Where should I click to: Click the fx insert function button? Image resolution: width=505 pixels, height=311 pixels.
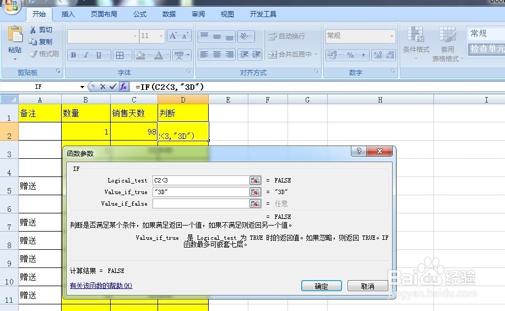[123, 87]
